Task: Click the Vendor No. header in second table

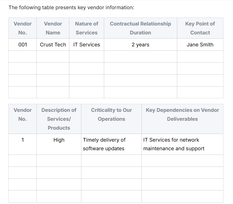Action: tap(22, 115)
